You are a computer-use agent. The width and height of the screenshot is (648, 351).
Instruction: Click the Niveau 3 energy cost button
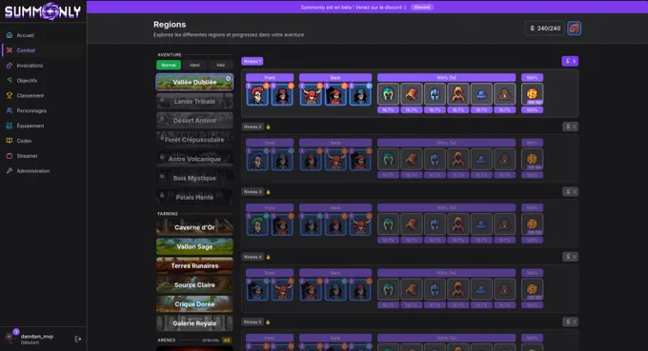[570, 191]
